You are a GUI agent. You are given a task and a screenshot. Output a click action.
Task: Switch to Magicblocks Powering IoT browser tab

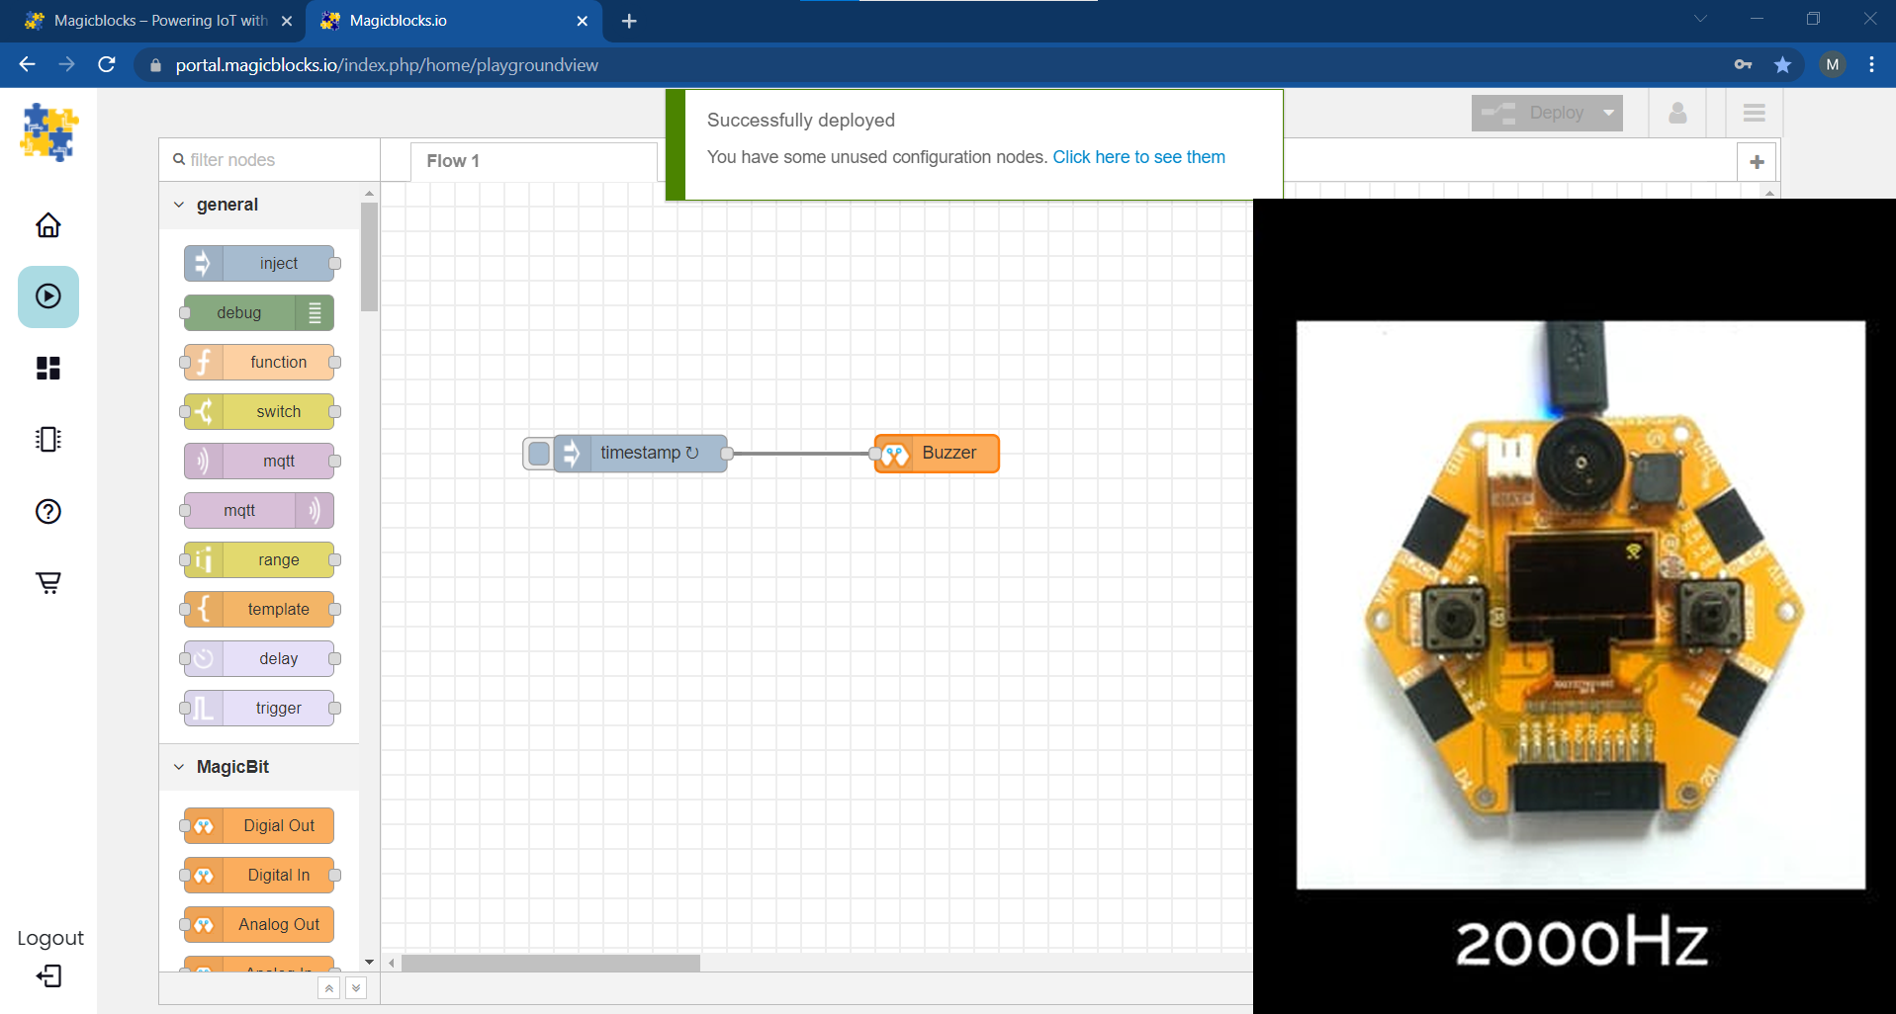click(x=158, y=21)
